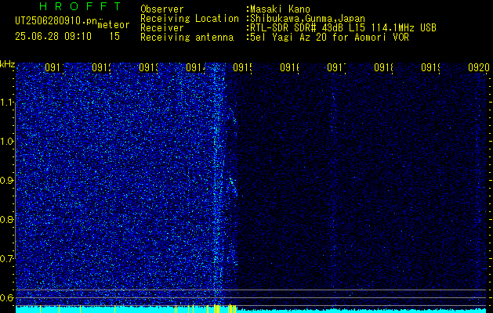
Task: Click the 'Observer' field label
Action: pos(162,9)
